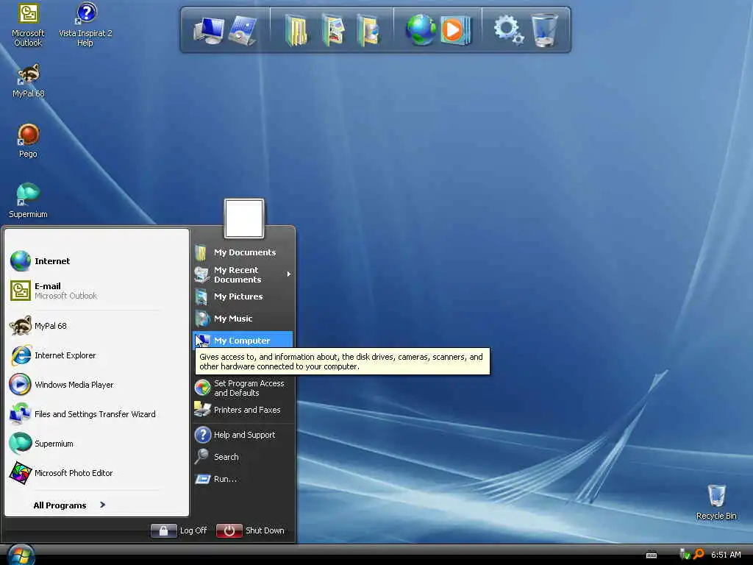Open the documents folder icon in the dock
This screenshot has width=753, height=565.
pyautogui.click(x=296, y=30)
